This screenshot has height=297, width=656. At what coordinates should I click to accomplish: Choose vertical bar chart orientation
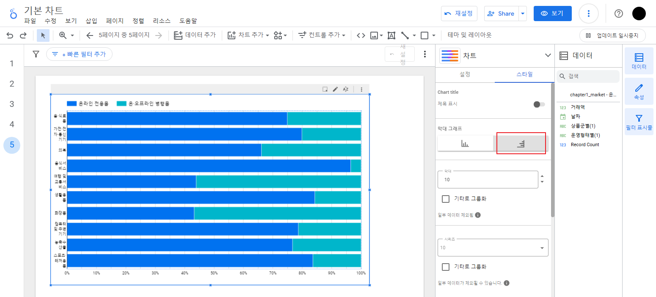(465, 144)
